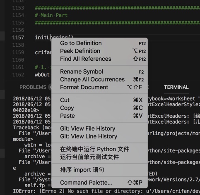Open Git: View Line History

click(99, 136)
